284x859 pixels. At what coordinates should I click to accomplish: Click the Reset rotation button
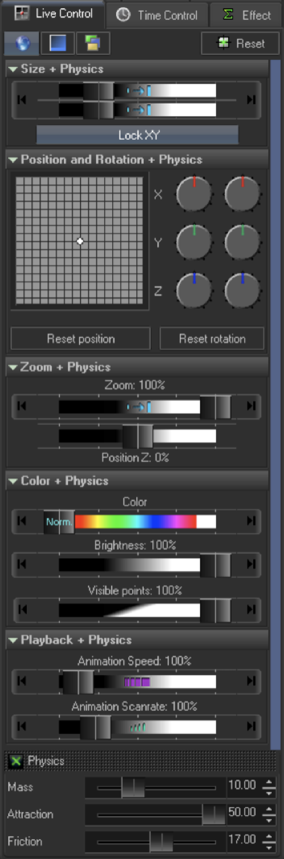click(212, 339)
